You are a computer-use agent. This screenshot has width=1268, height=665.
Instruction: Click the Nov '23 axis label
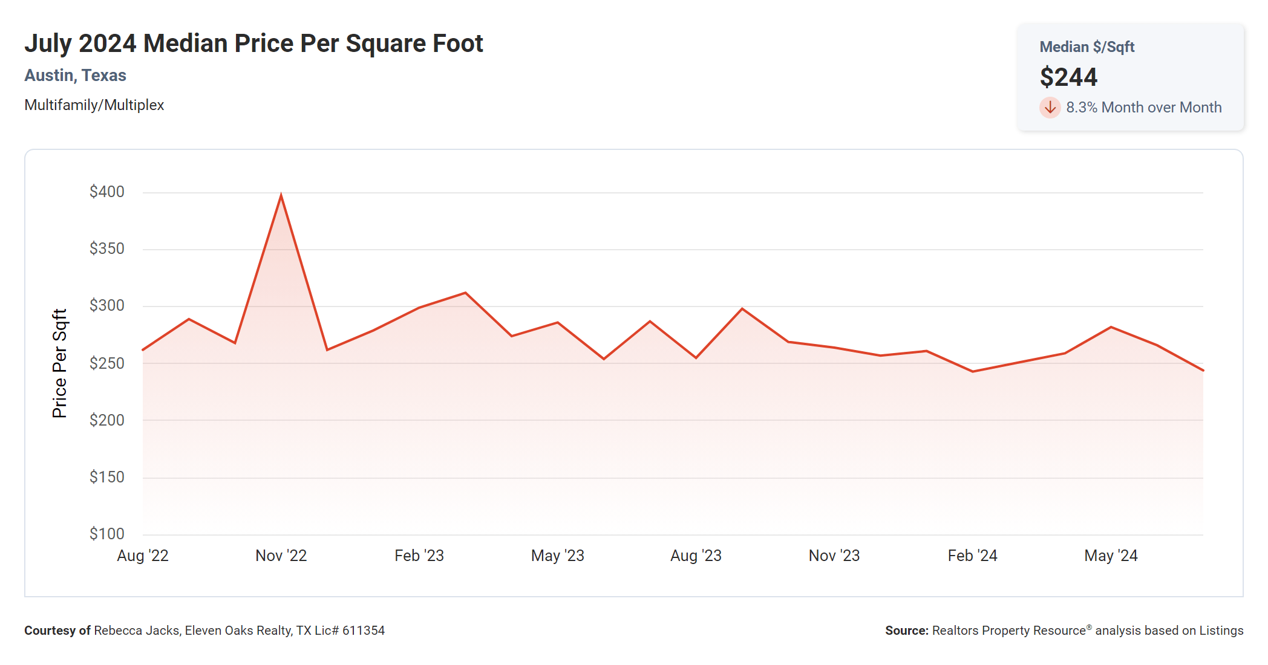pyautogui.click(x=834, y=556)
